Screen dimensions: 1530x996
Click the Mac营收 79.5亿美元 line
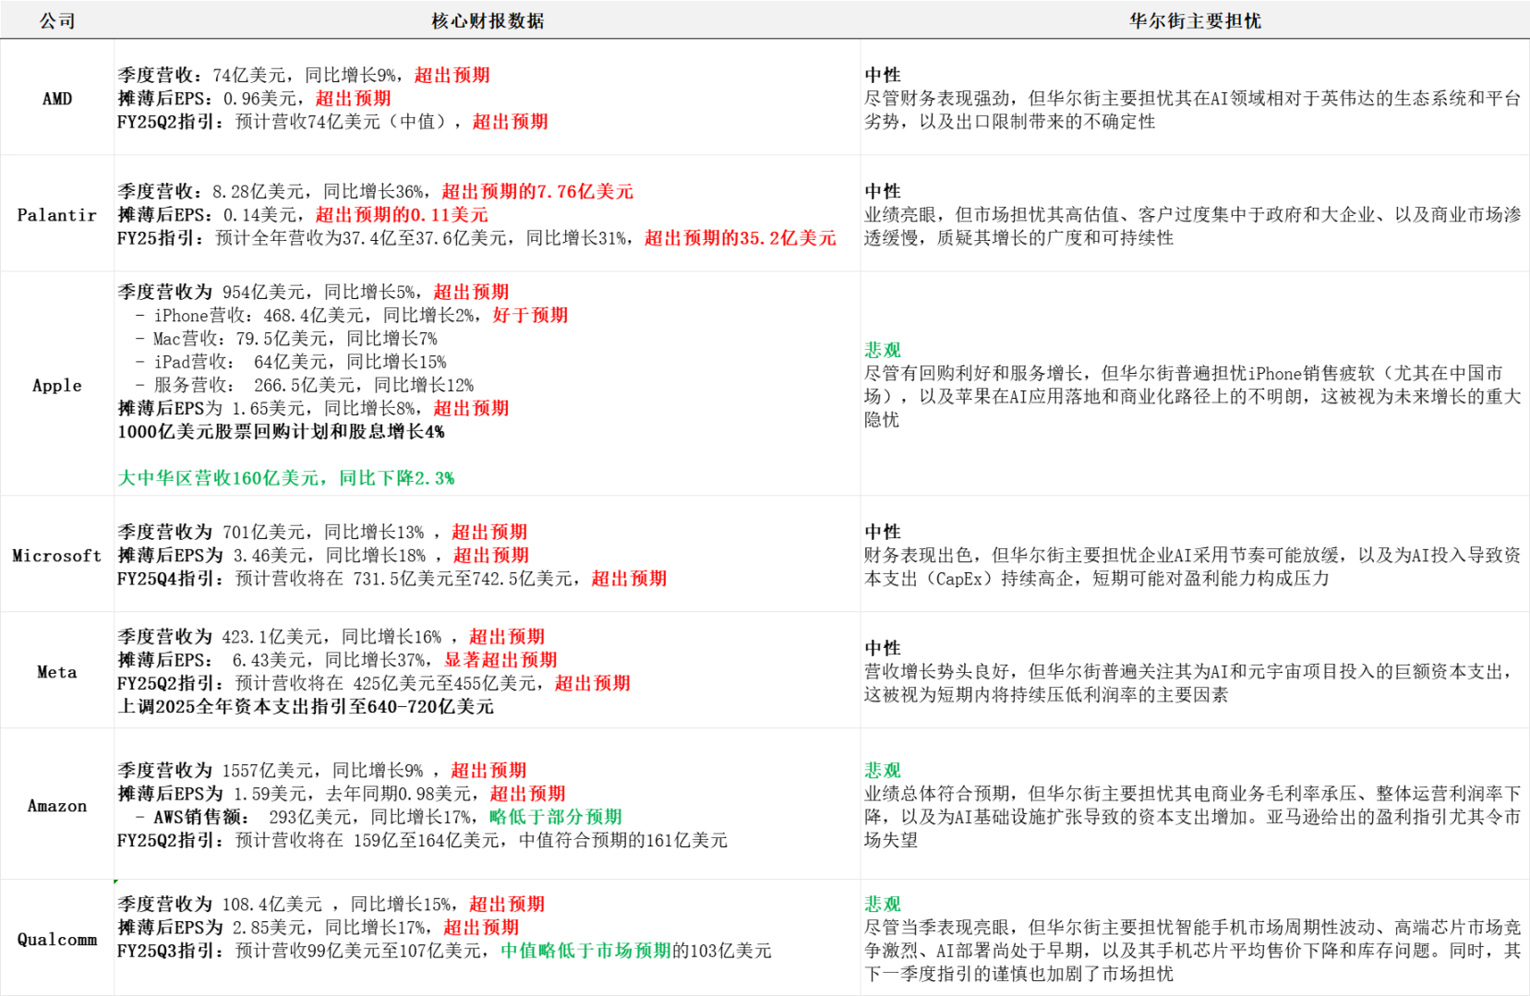click(286, 338)
